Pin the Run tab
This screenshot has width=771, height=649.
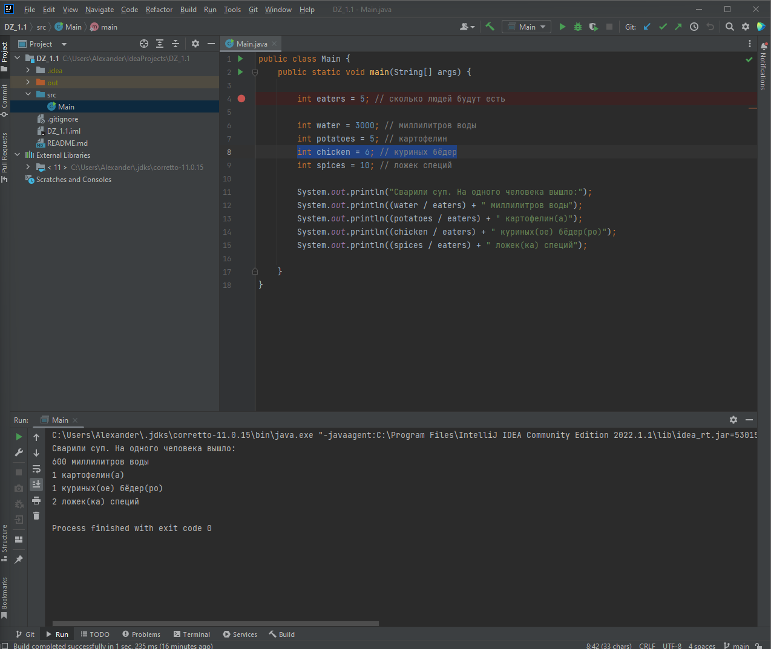(19, 559)
